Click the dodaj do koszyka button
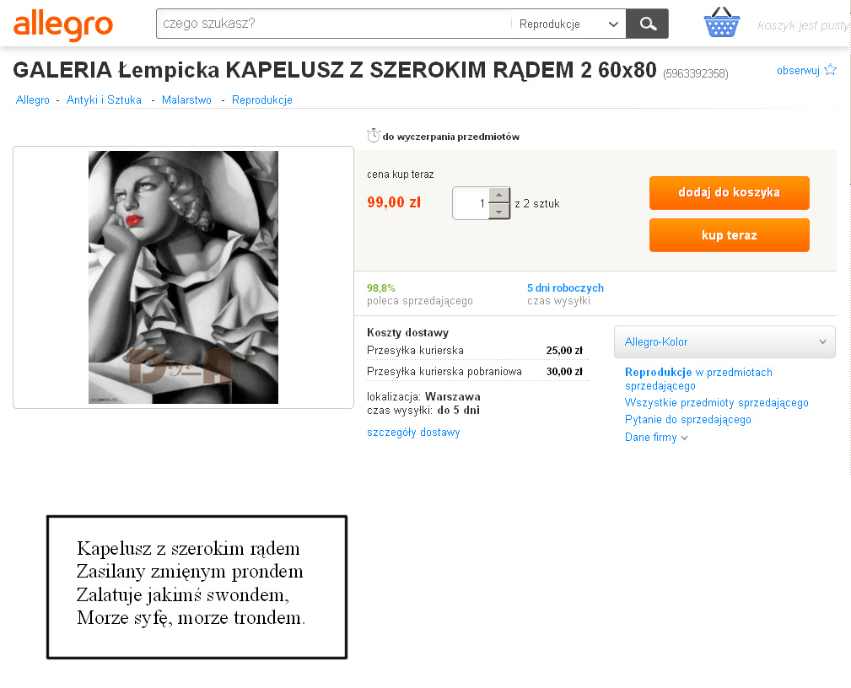The image size is (851, 688). tap(730, 192)
